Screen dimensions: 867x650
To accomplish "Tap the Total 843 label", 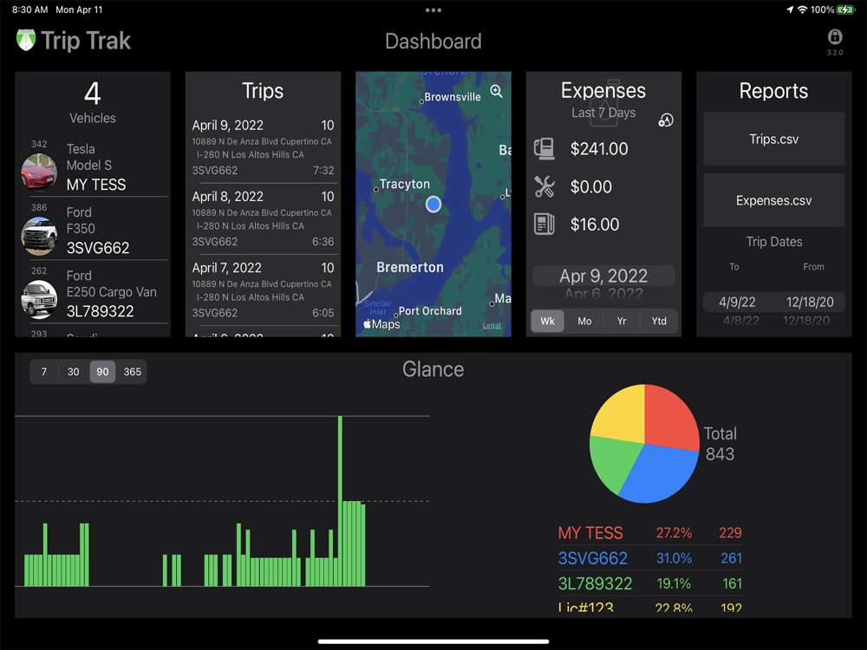I will click(720, 443).
